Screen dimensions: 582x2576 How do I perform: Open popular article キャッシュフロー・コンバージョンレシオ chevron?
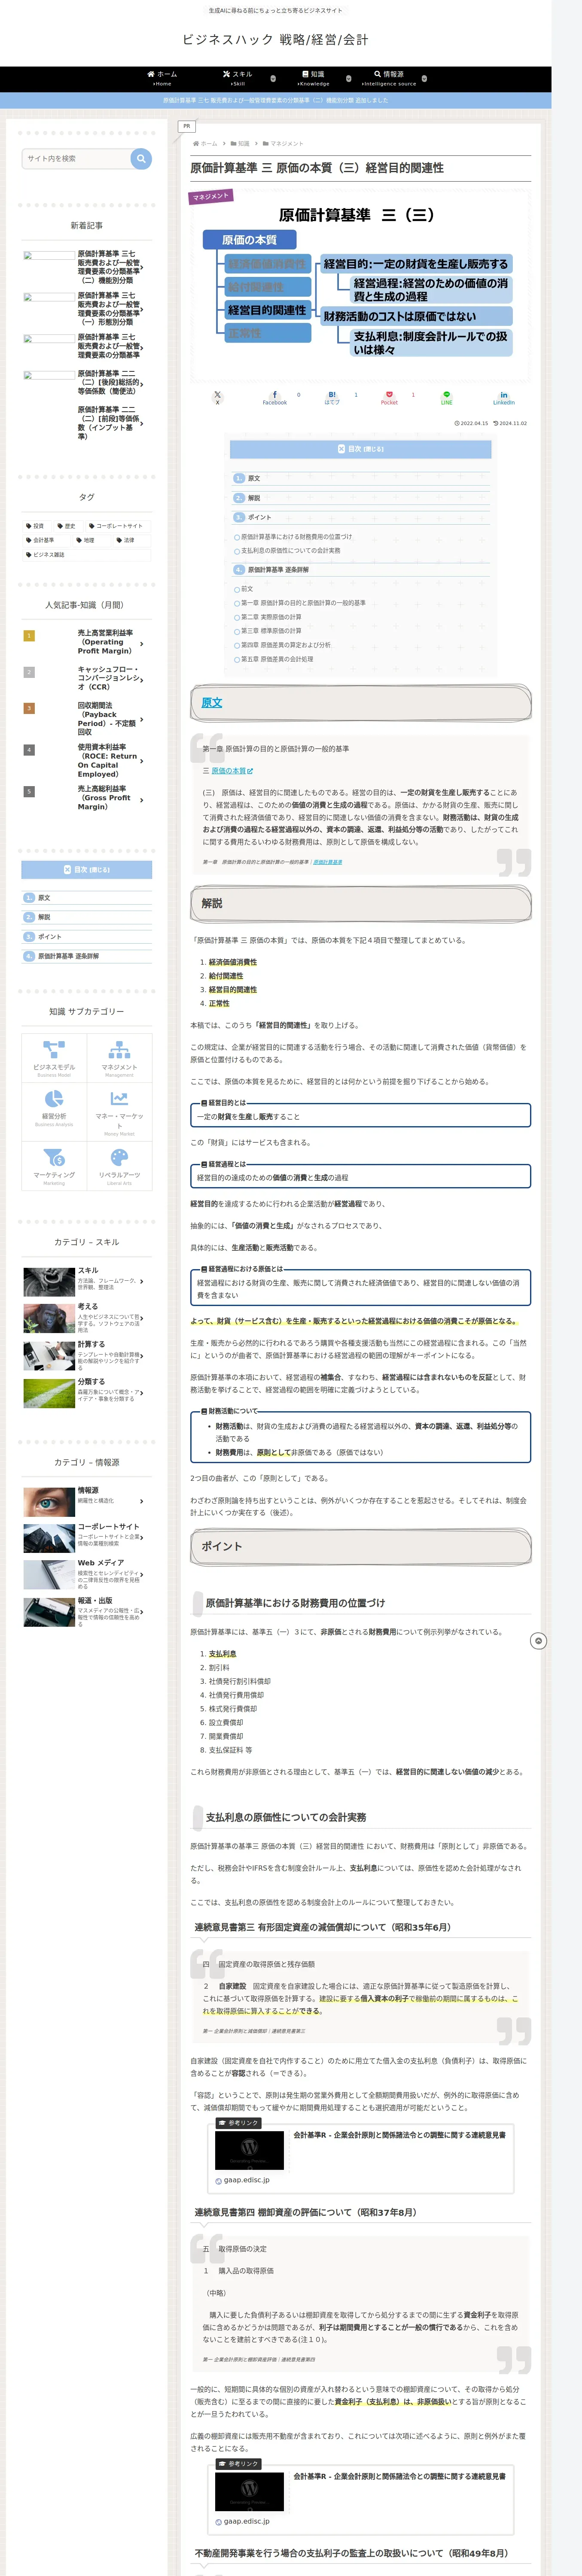(x=142, y=680)
